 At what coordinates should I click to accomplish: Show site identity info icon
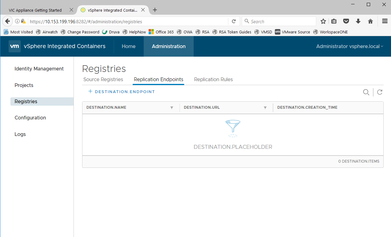tap(17, 21)
